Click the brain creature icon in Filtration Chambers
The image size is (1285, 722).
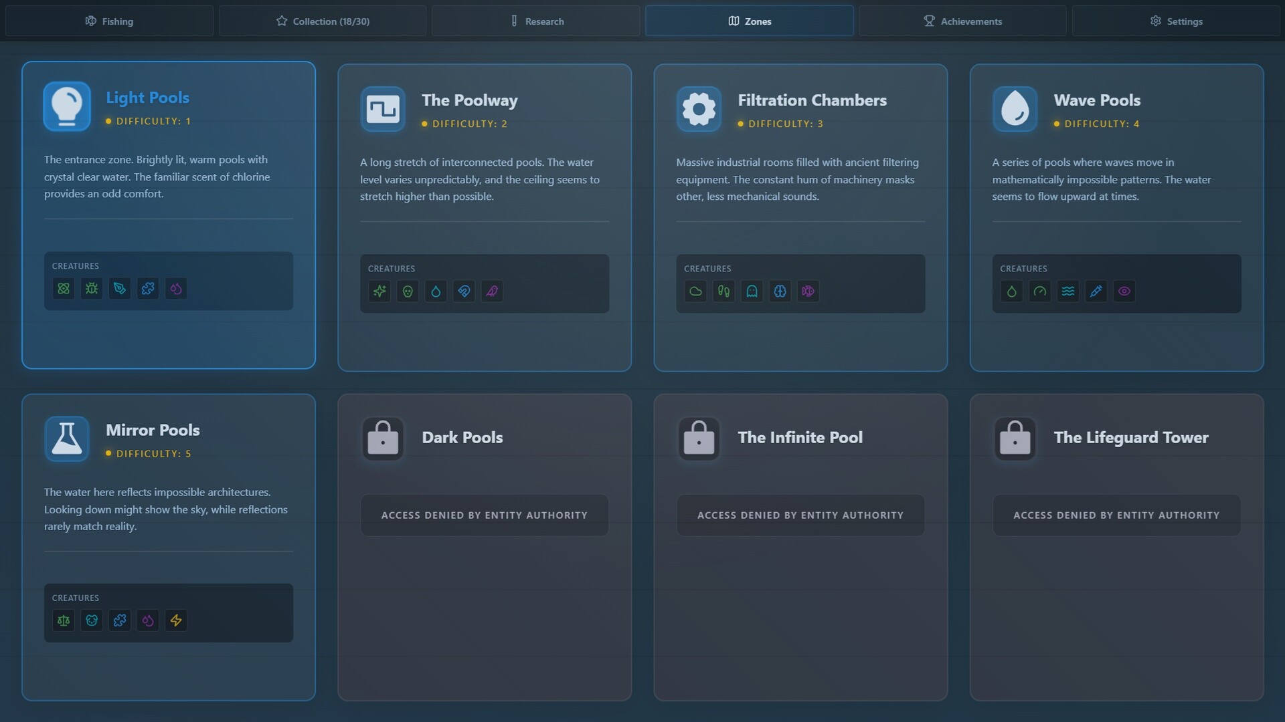point(780,291)
